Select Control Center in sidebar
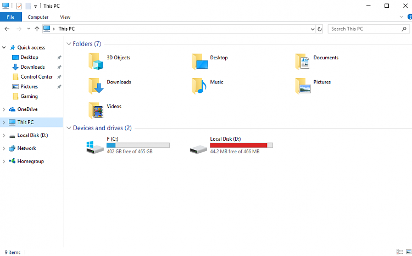412x256 pixels. coord(37,77)
